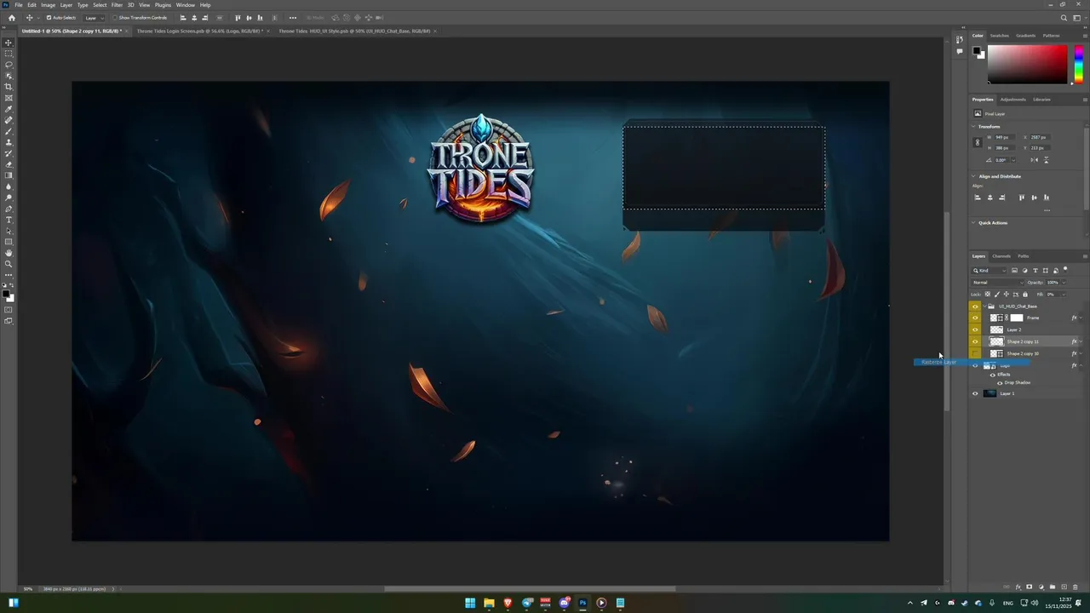This screenshot has height=613, width=1090.
Task: Toggle Drop Shadow effect visibility
Action: point(1000,382)
